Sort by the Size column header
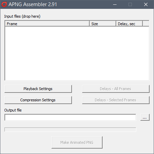 (103, 24)
